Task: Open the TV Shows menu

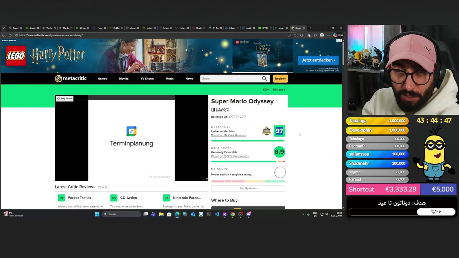Action: [147, 78]
